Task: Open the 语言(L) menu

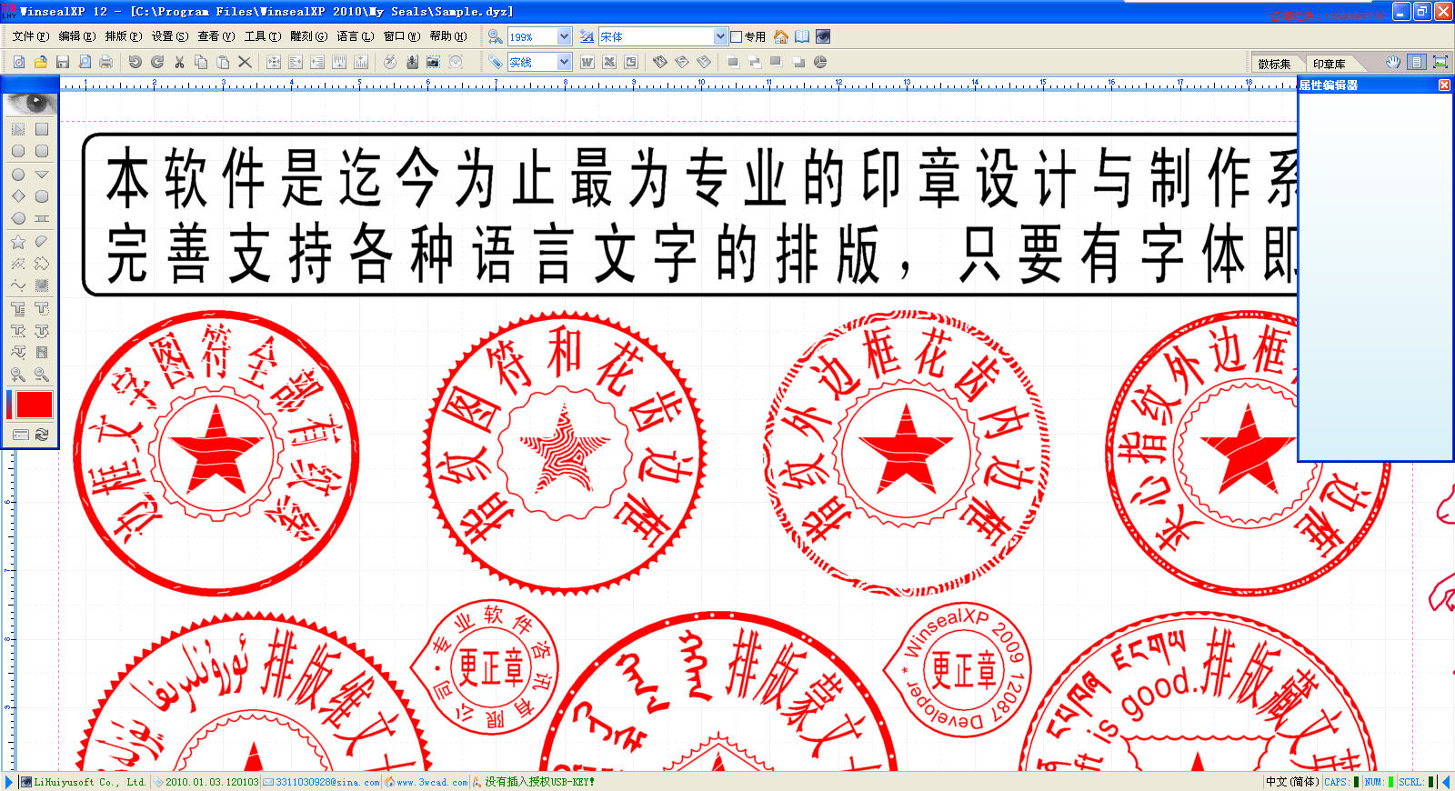Action: coord(356,36)
